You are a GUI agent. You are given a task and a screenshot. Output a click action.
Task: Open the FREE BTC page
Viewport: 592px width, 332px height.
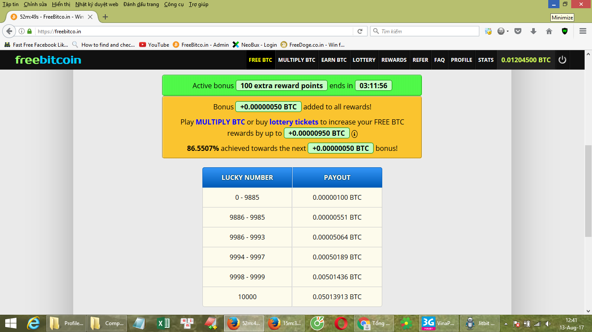(x=260, y=60)
